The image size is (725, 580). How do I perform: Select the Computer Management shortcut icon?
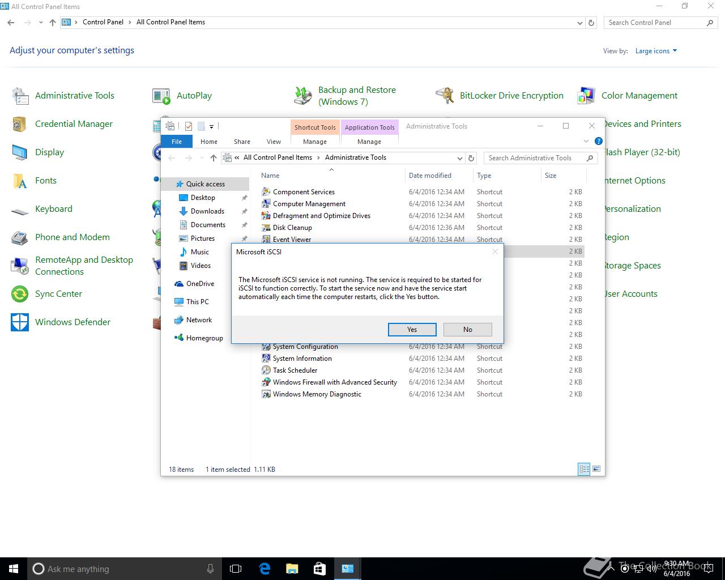coord(266,204)
